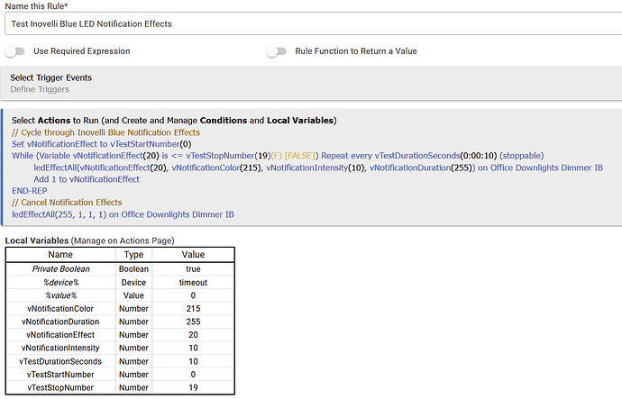Viewport: 622px width, 399px height.
Task: Select vTestDurationSeconds variable name
Action: point(60,361)
